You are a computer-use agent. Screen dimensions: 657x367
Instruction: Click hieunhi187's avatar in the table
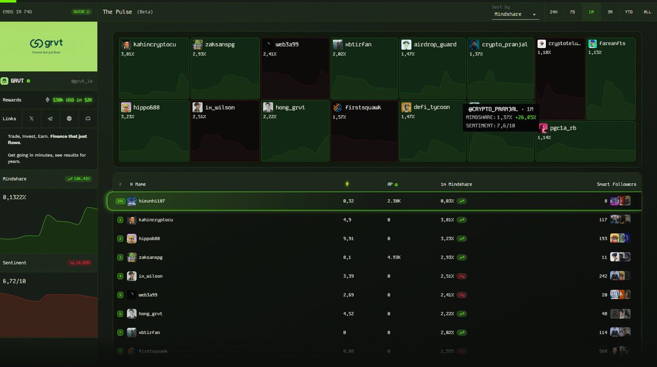click(x=132, y=201)
